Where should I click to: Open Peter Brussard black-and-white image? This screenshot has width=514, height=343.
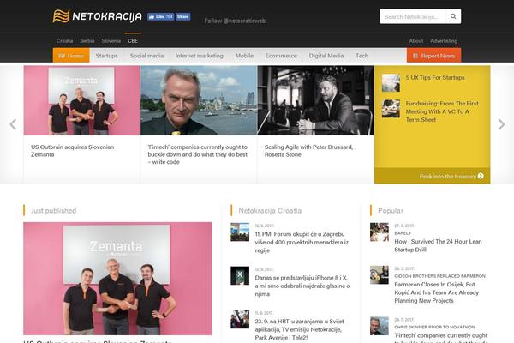315,100
